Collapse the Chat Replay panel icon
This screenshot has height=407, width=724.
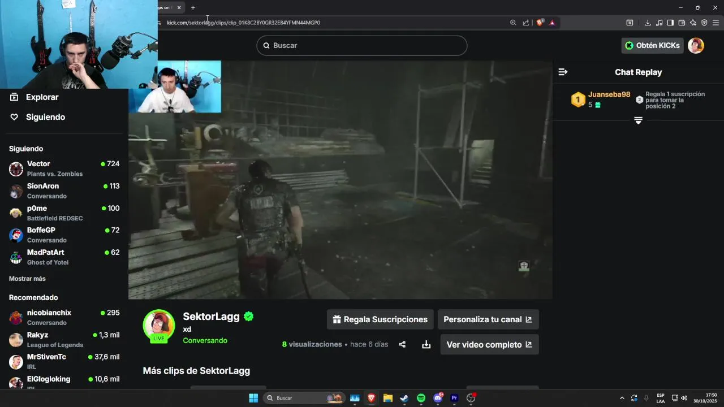pyautogui.click(x=563, y=72)
